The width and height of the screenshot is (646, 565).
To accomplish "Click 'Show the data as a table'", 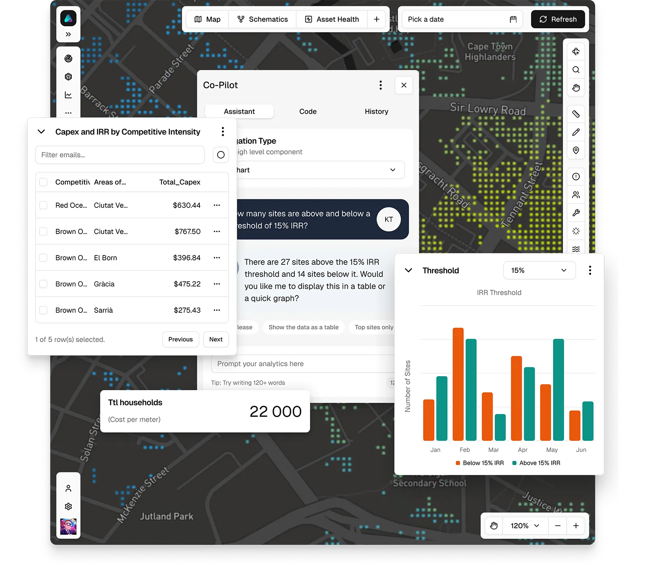I will click(304, 327).
